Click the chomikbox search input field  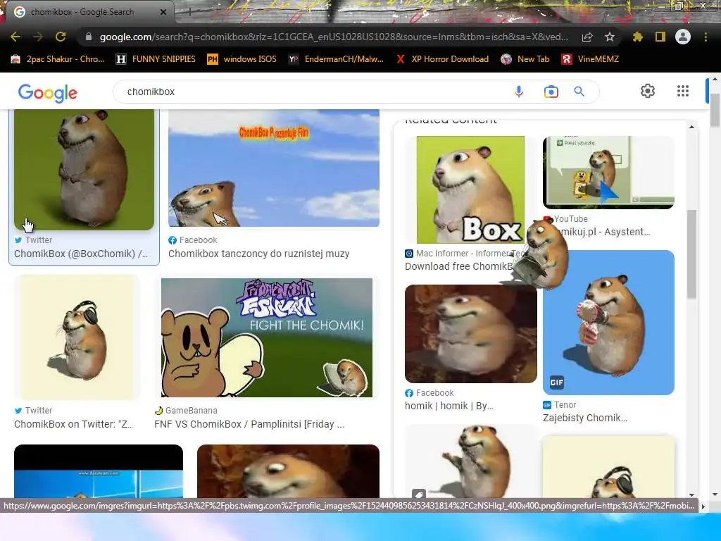click(313, 92)
